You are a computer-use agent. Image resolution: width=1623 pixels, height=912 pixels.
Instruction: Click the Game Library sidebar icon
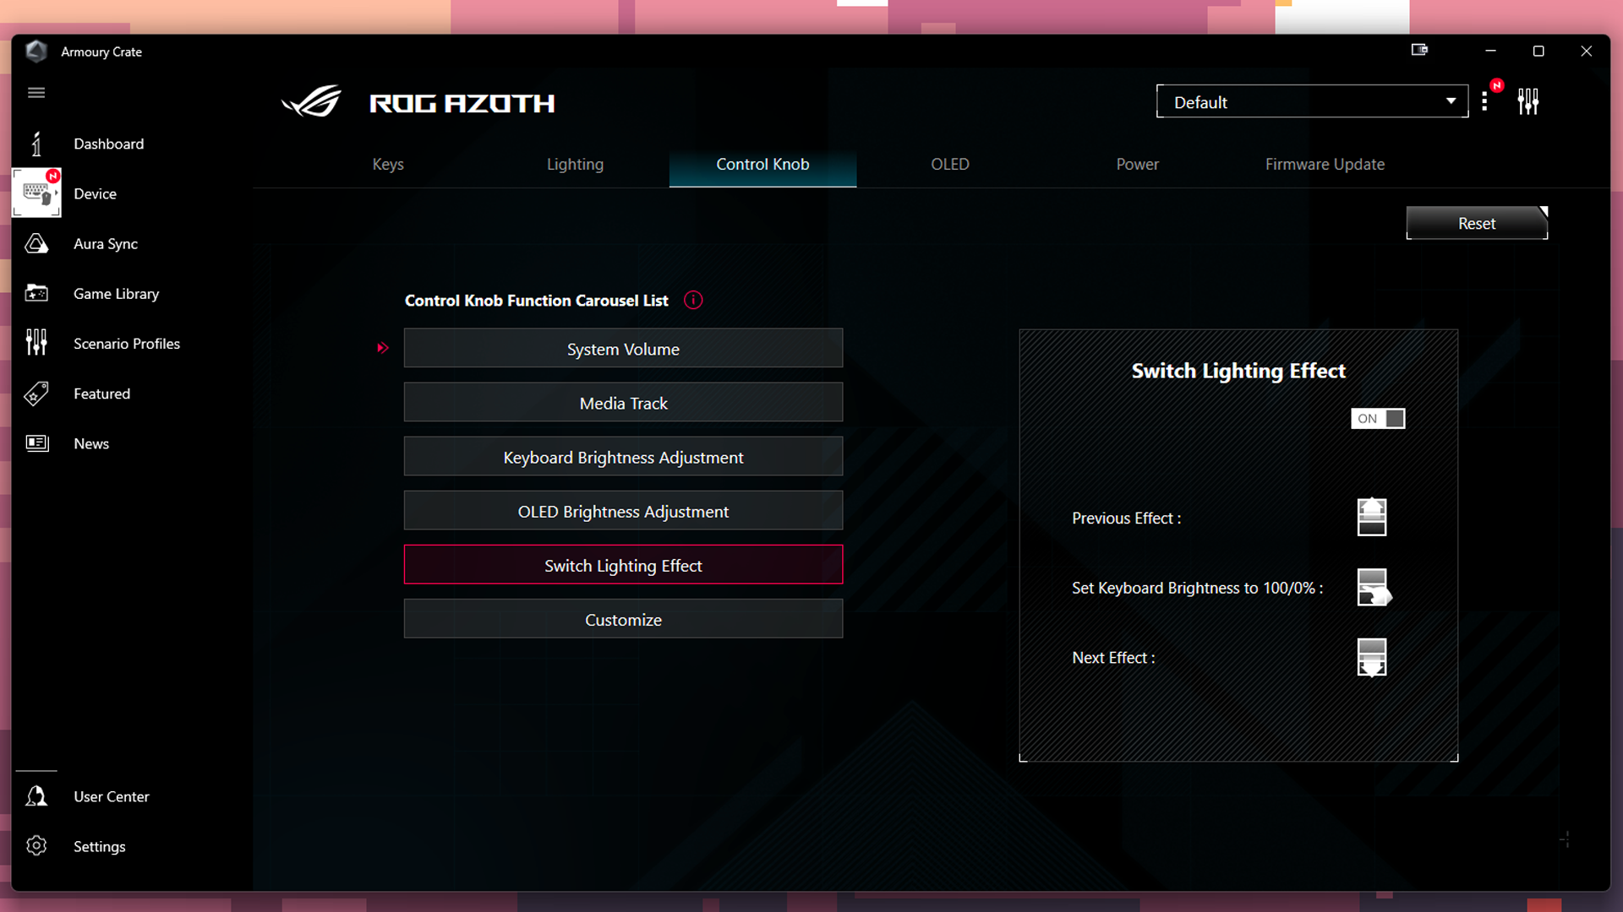(x=37, y=293)
